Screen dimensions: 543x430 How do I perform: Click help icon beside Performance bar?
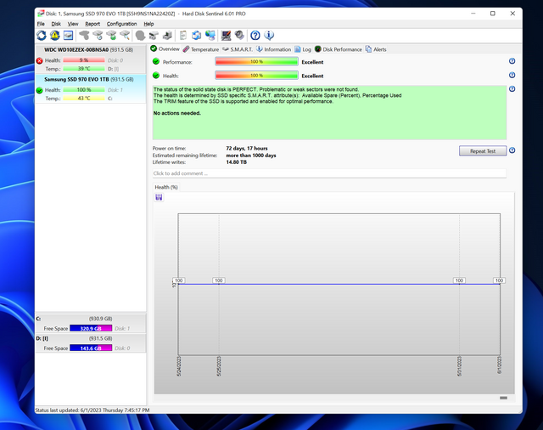click(512, 62)
